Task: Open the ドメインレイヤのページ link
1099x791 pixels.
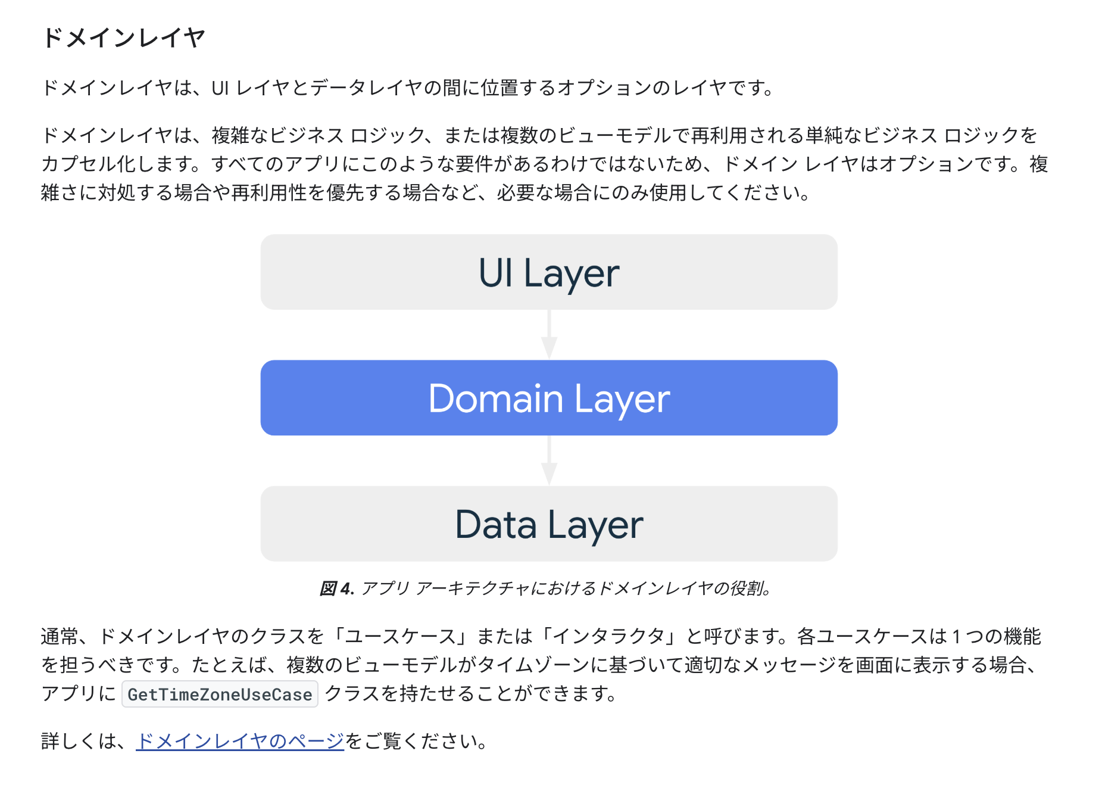Action: click(240, 741)
